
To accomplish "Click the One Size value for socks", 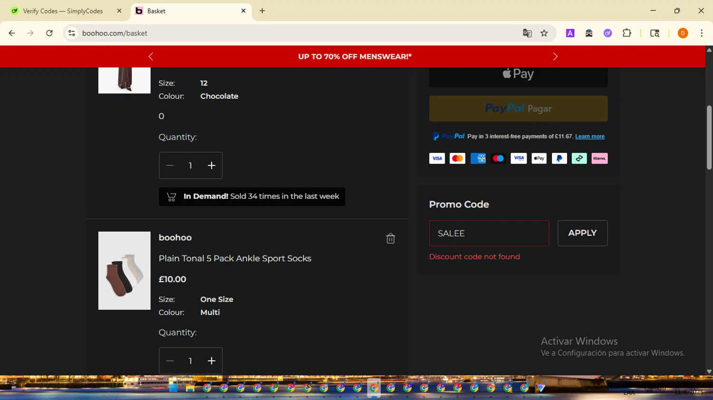I will (x=217, y=299).
